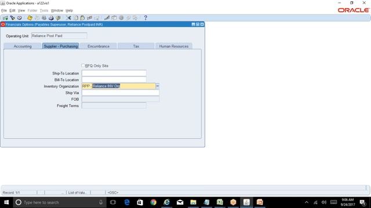The width and height of the screenshot is (371, 208).
Task: Click the Operating Unit field
Action: click(59, 36)
